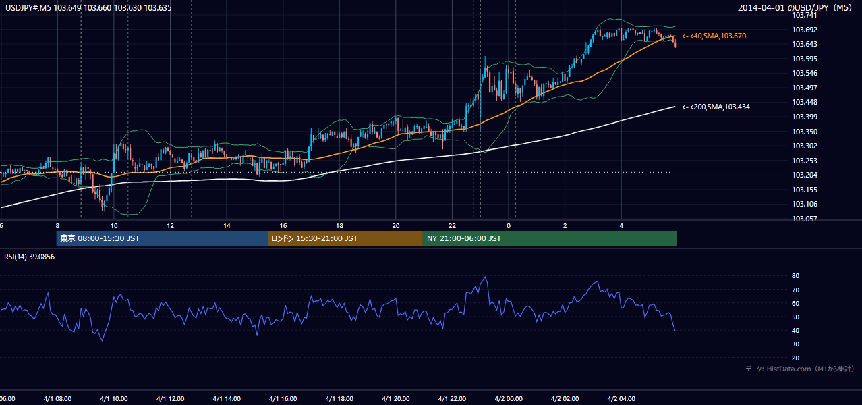Click the 4/2 00:00 bottom time label
The image size is (862, 405).
[509, 399]
